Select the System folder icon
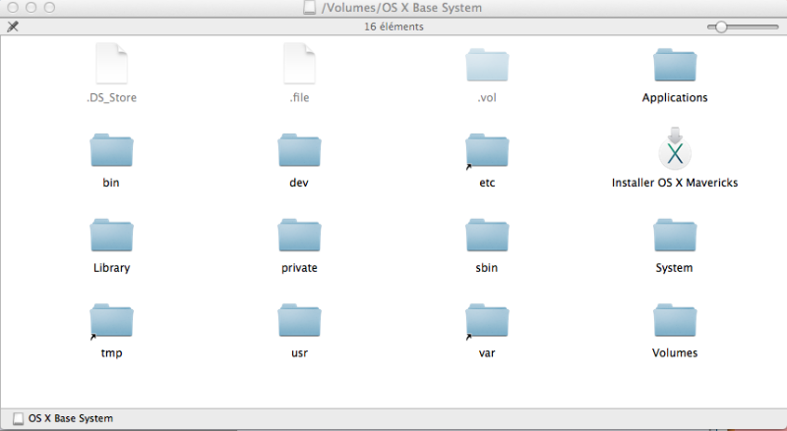The width and height of the screenshot is (787, 431). (x=674, y=236)
